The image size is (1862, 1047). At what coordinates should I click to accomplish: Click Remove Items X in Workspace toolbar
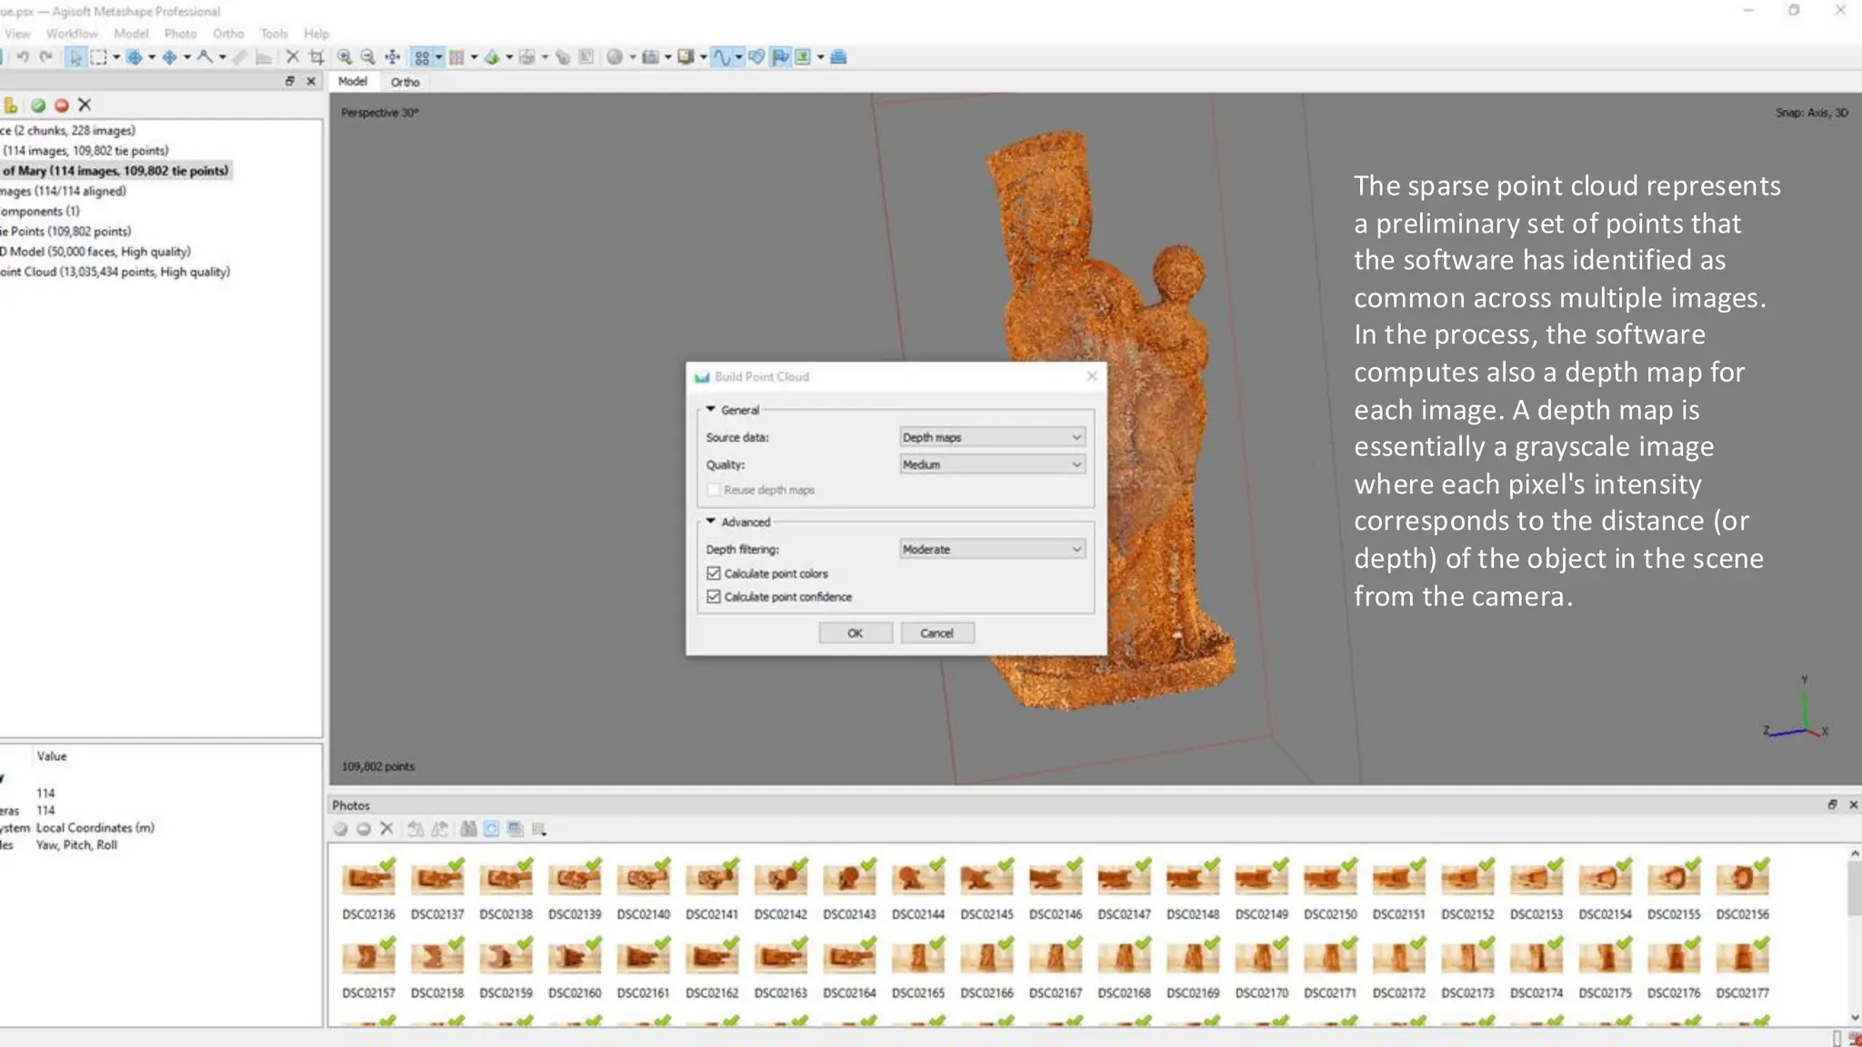(x=85, y=105)
